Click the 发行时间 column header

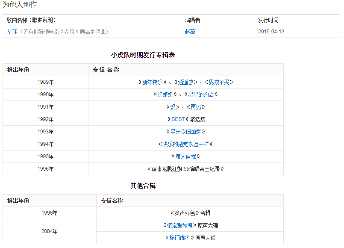click(268, 20)
